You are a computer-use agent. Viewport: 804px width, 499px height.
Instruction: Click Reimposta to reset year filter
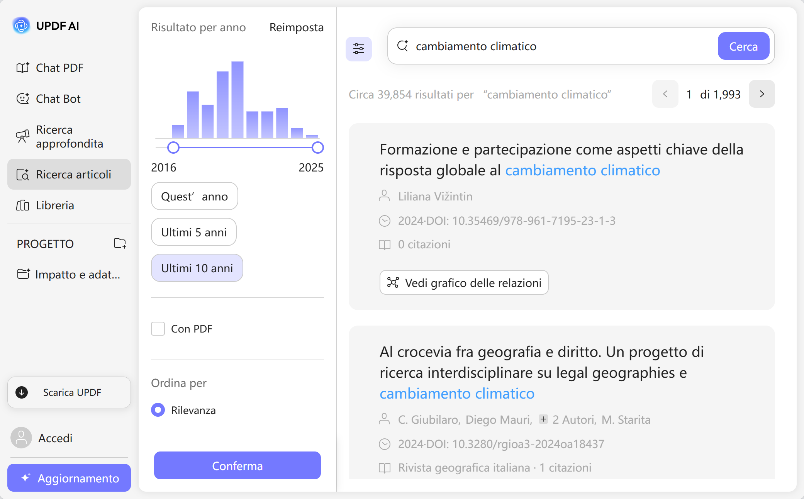tap(296, 27)
